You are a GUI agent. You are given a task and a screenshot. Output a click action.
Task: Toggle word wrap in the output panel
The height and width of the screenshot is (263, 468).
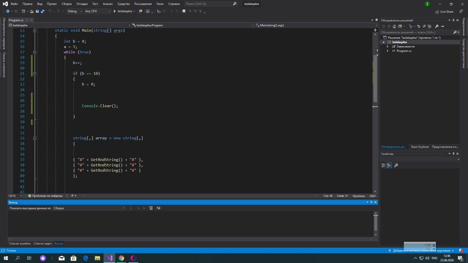(x=158, y=208)
